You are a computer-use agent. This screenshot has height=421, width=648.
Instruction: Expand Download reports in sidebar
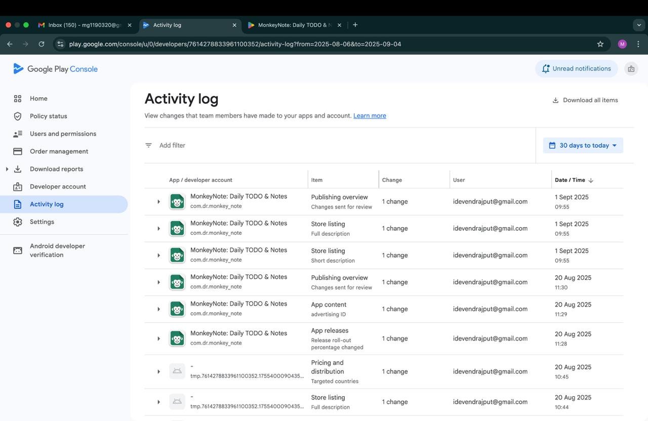[x=7, y=169]
